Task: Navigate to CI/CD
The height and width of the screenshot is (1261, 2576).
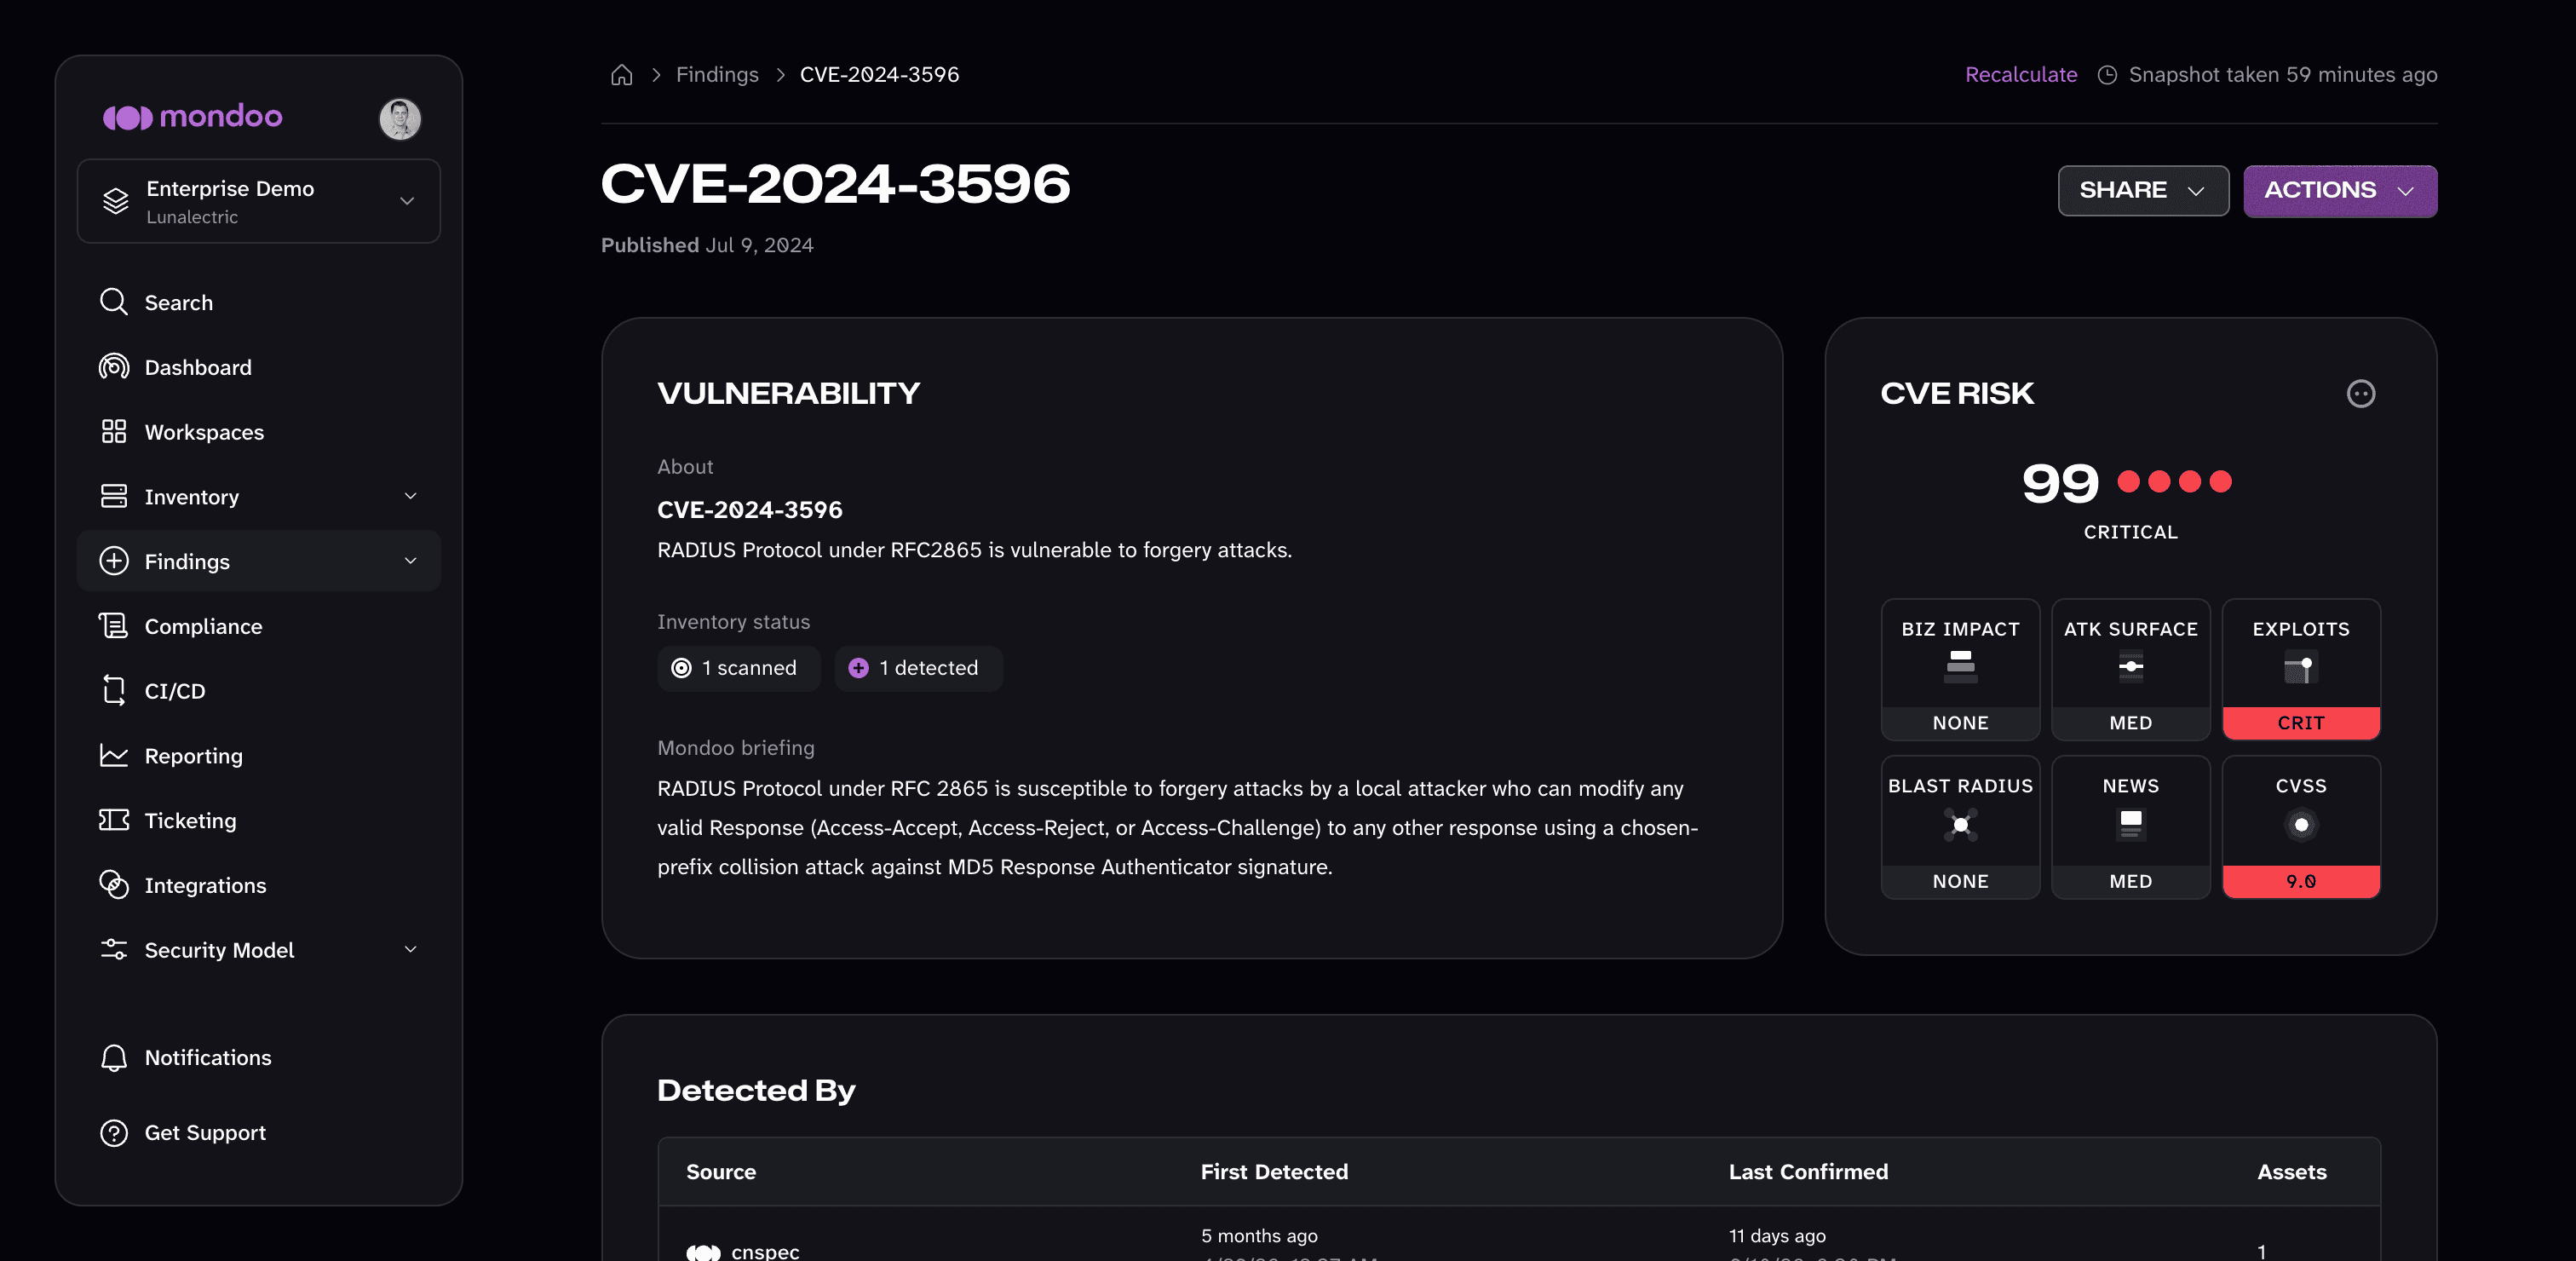Action: (x=259, y=691)
